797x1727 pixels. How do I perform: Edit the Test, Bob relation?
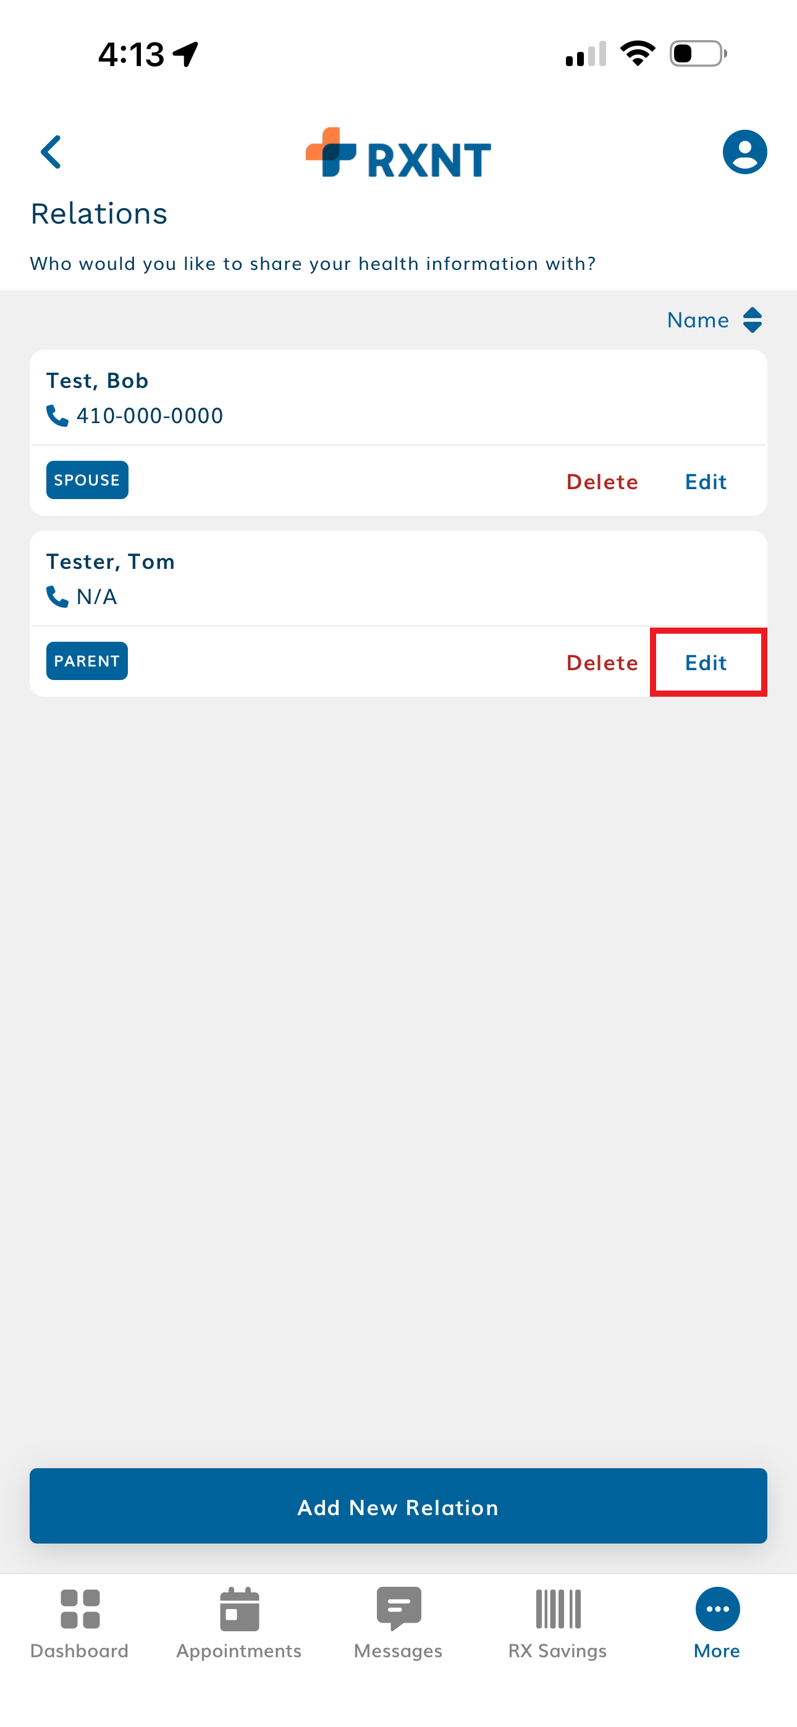[x=706, y=481]
